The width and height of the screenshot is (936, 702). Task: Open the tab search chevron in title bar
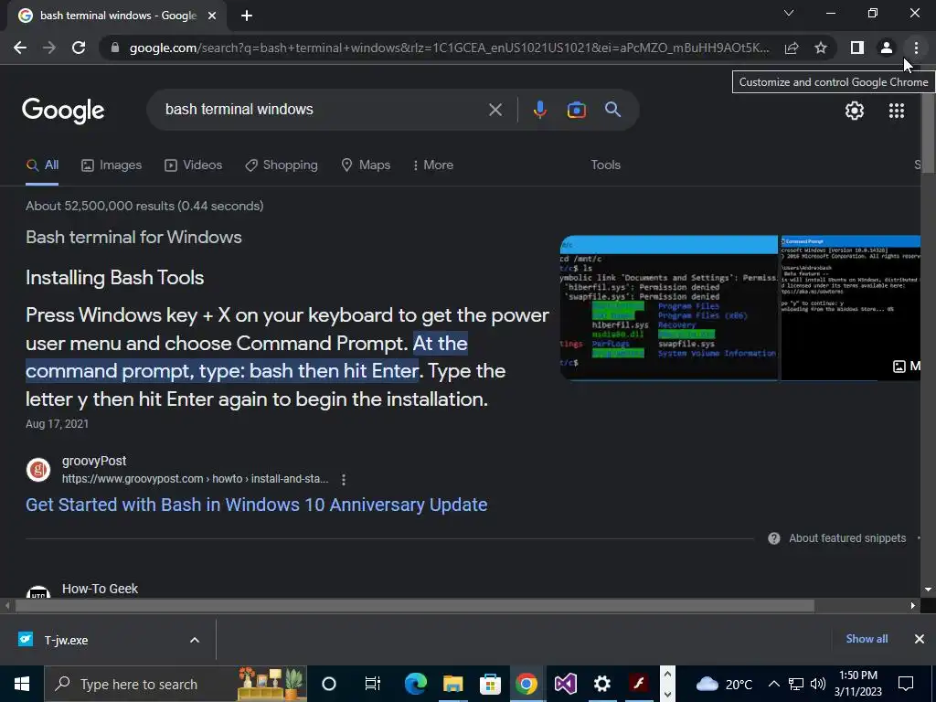[789, 13]
